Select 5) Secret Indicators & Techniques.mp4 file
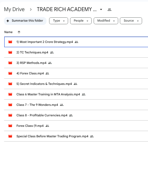 44,84
